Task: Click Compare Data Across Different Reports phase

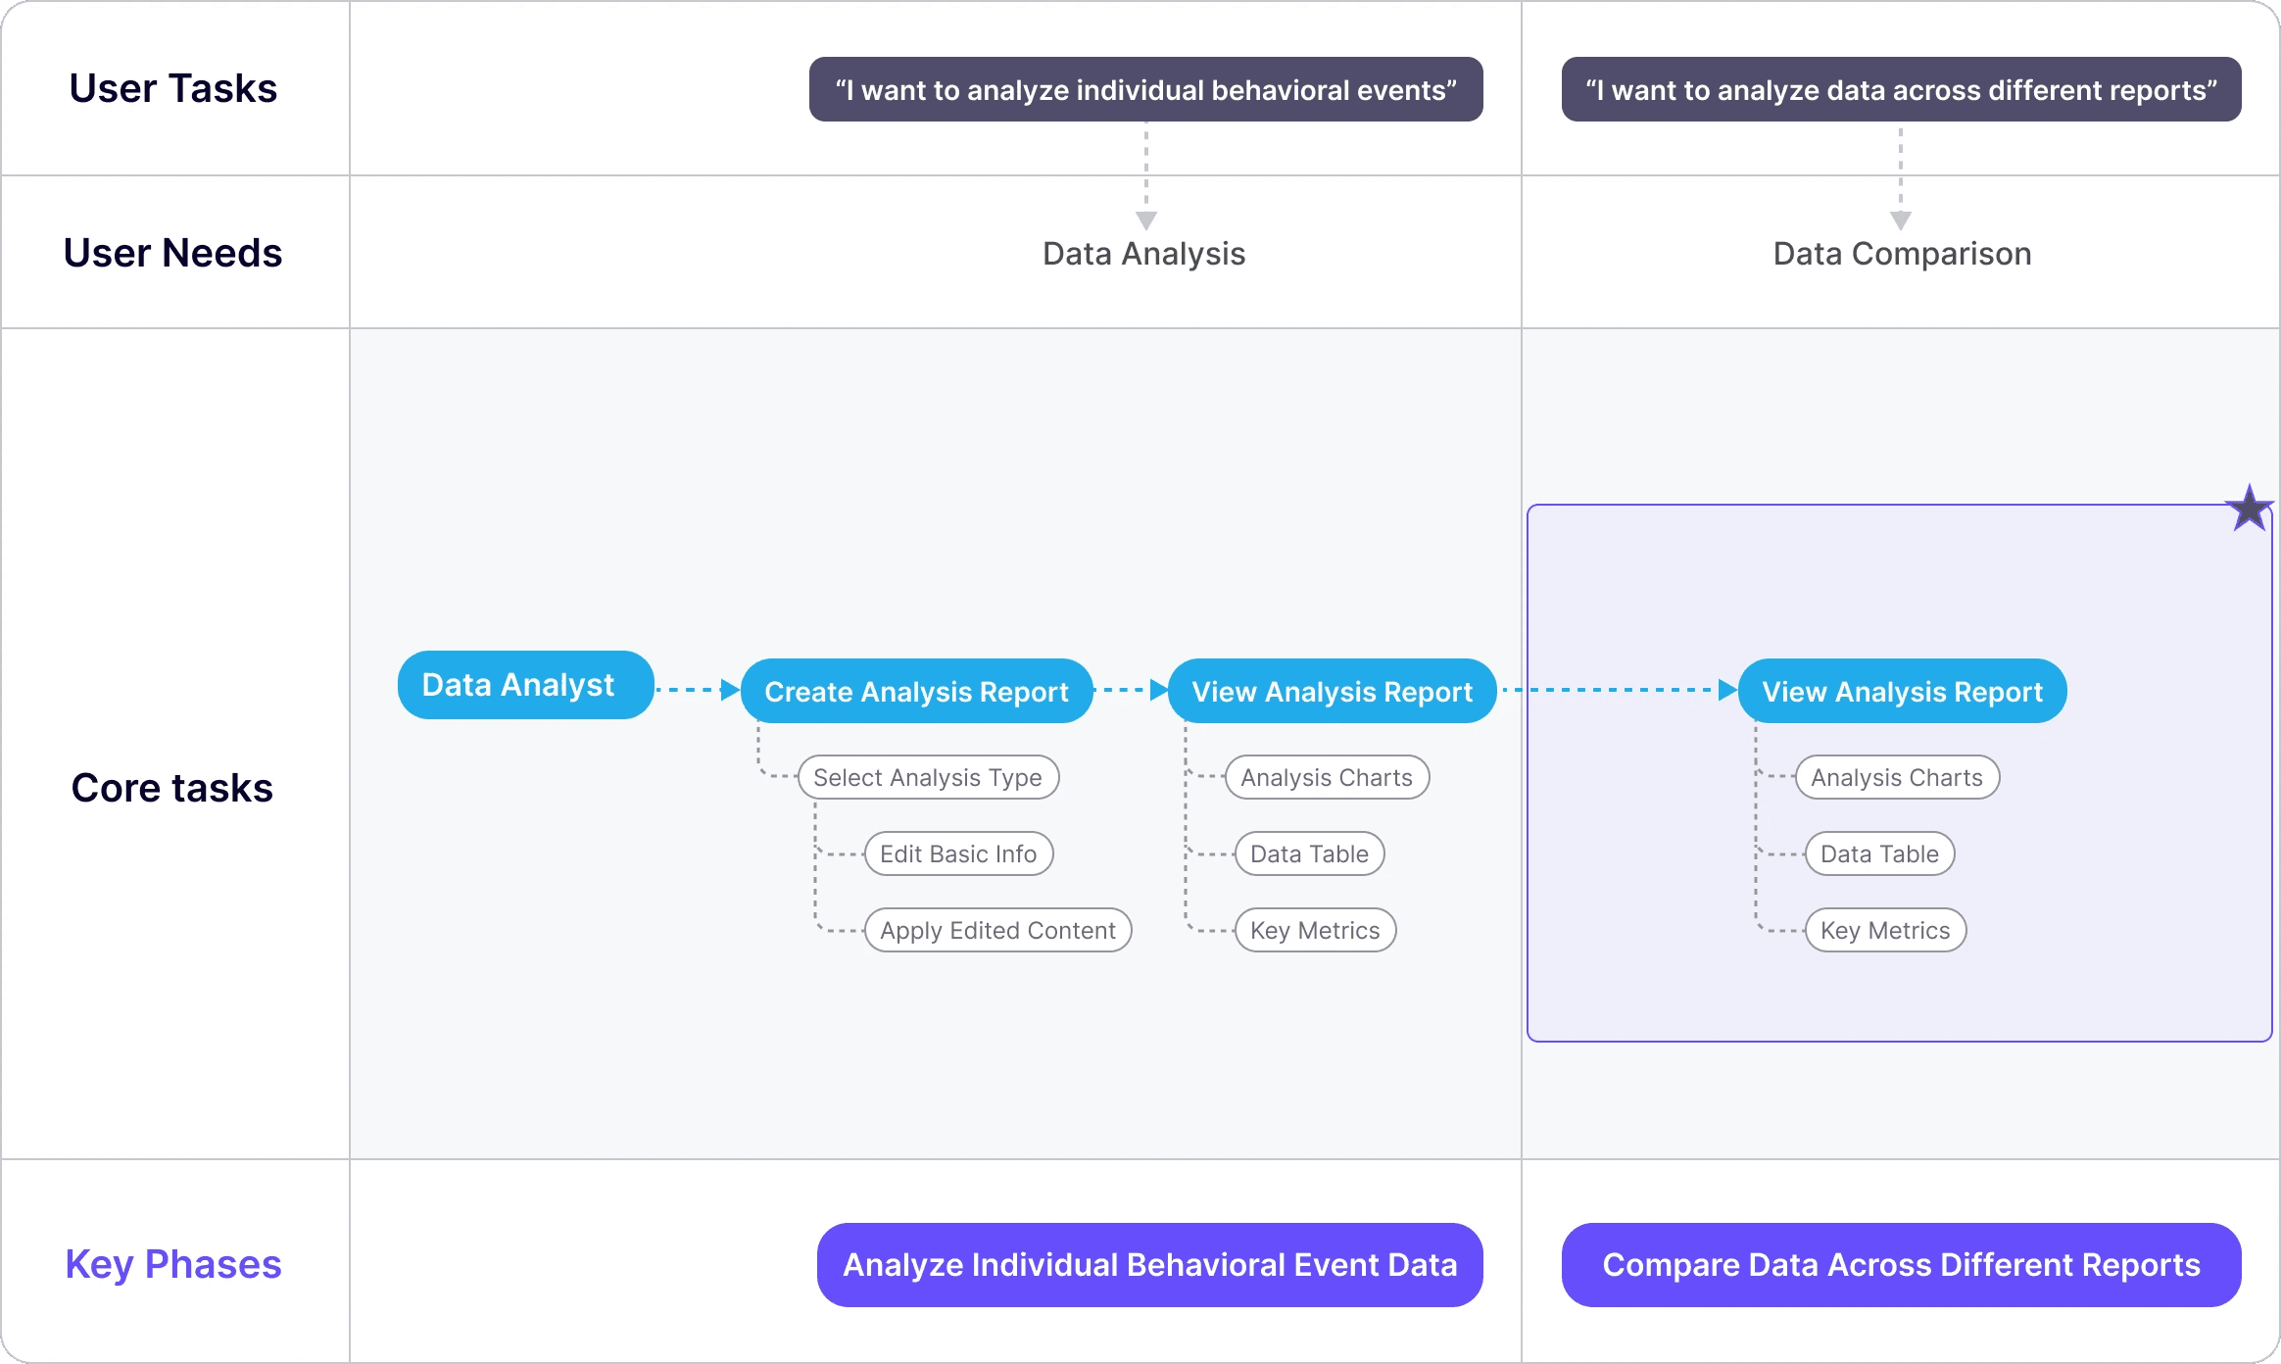Action: (1901, 1264)
